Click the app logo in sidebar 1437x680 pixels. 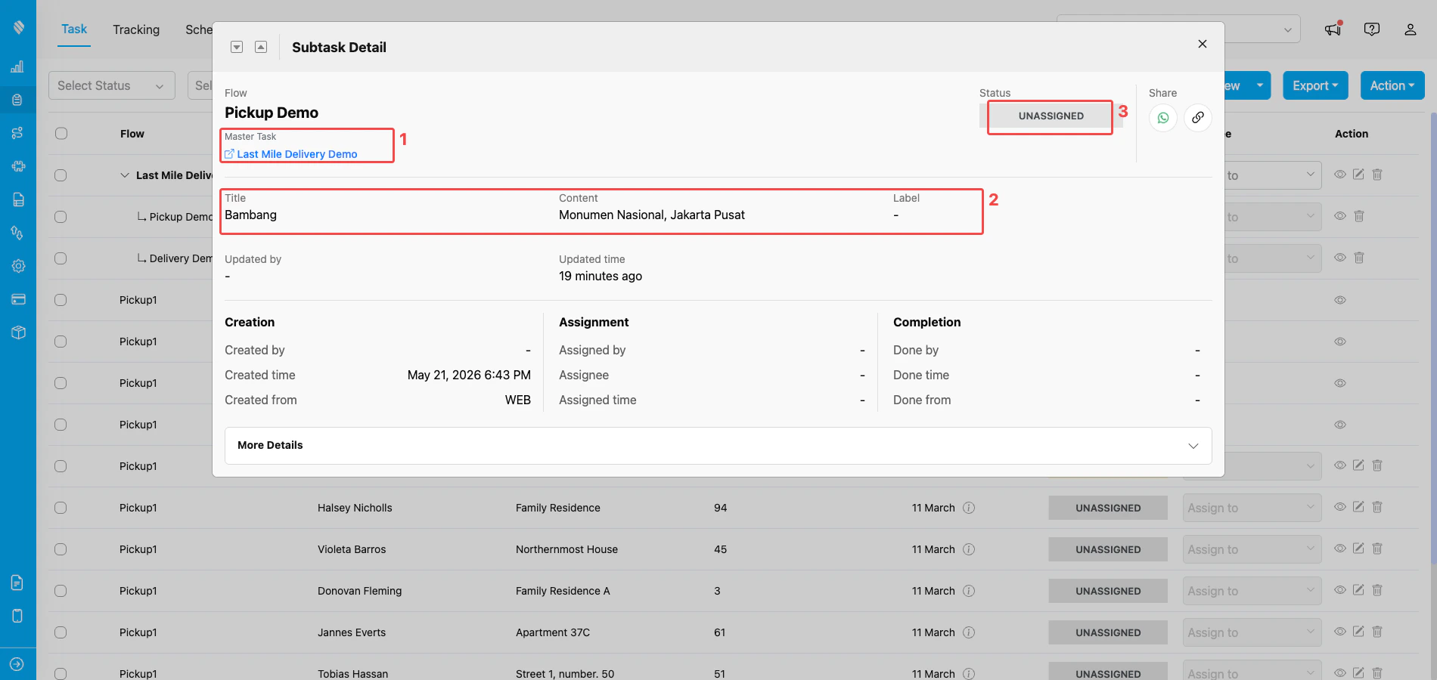click(18, 27)
